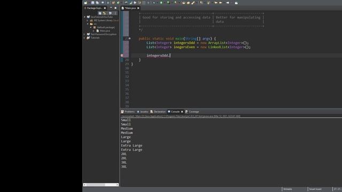Minimize the Package Explorer panel
This screenshot has width=342, height=192.
111,8
